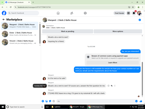
Task: Click the address bar URL
Action: click(x=34, y=7)
